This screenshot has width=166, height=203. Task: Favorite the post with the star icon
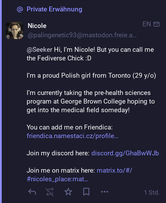[68, 192]
